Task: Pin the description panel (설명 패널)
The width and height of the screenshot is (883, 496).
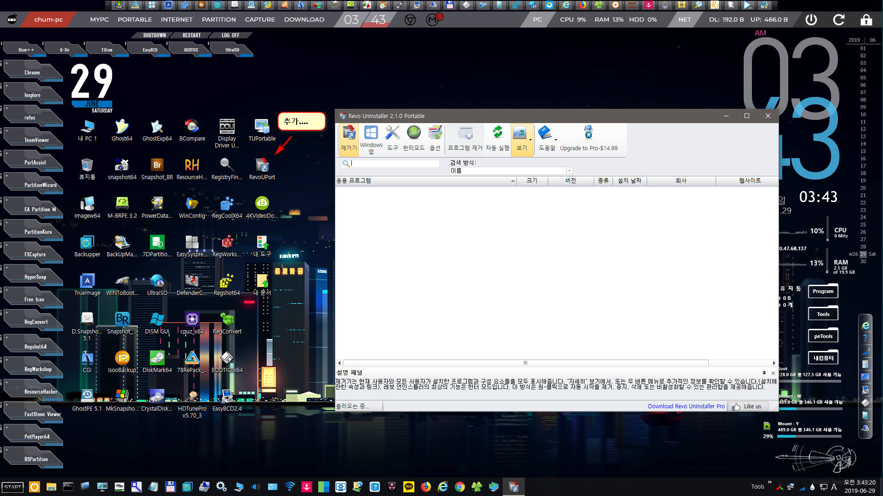Action: [764, 373]
